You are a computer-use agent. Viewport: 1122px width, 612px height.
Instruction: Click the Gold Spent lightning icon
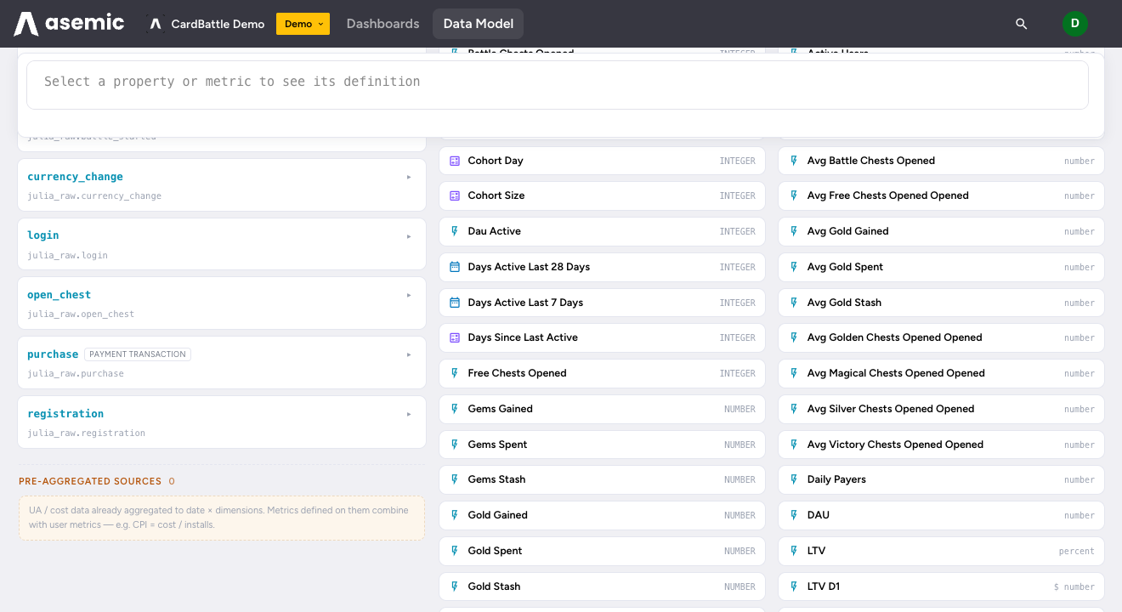[455, 551]
